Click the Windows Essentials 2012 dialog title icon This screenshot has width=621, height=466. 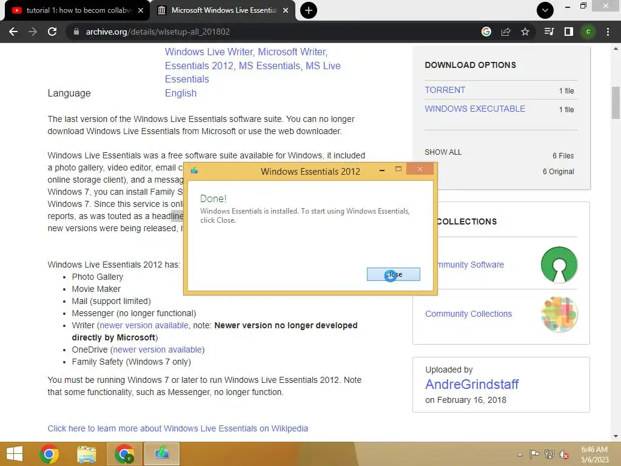coord(194,171)
